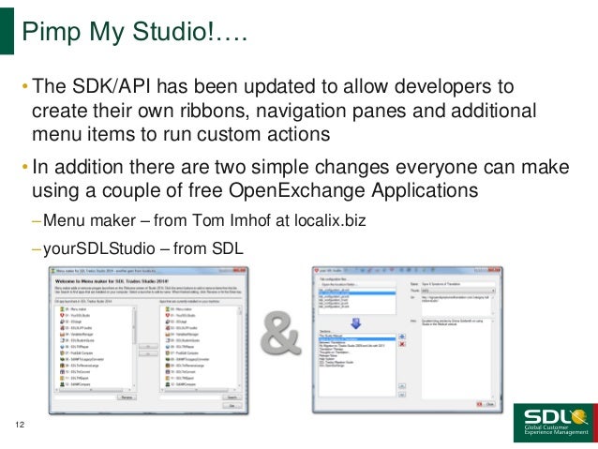This screenshot has height=449, width=598.
Task: Click Close button in yourSDLStudio window
Action: click(x=486, y=404)
